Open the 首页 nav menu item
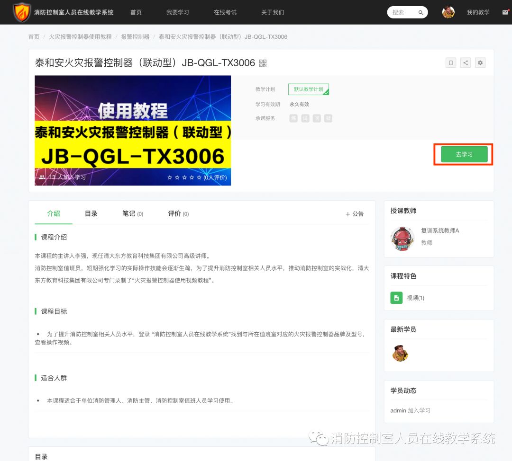The width and height of the screenshot is (512, 461). [x=136, y=12]
